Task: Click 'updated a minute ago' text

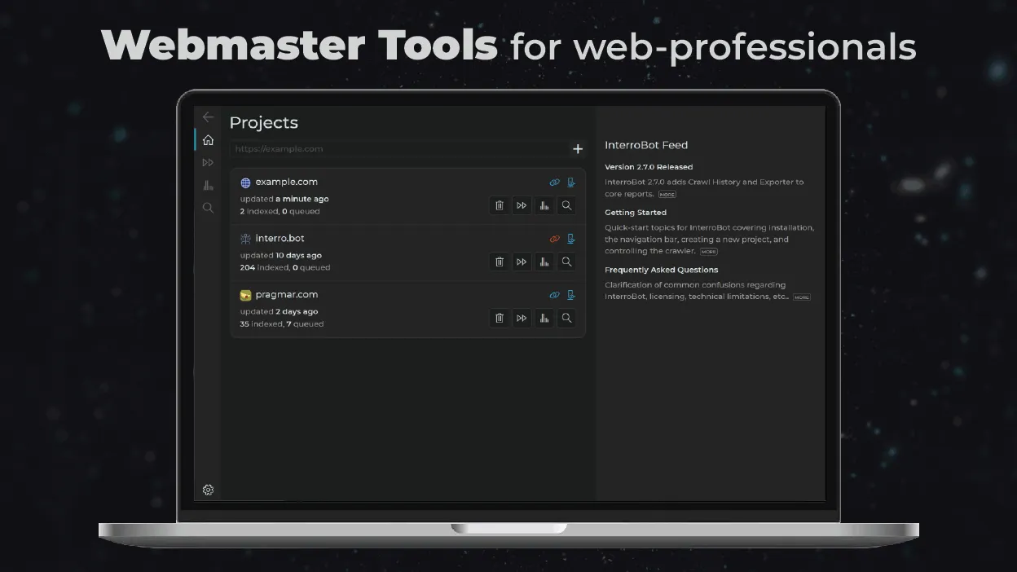Action: tap(284, 199)
